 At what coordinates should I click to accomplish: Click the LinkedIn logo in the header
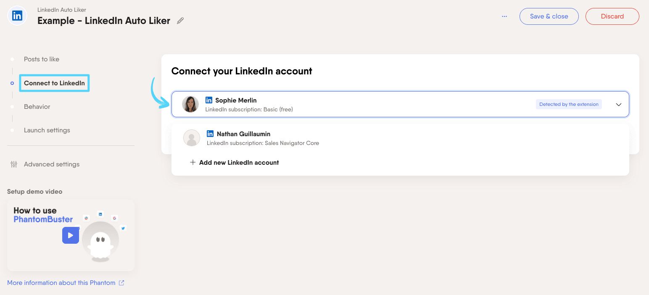17,16
